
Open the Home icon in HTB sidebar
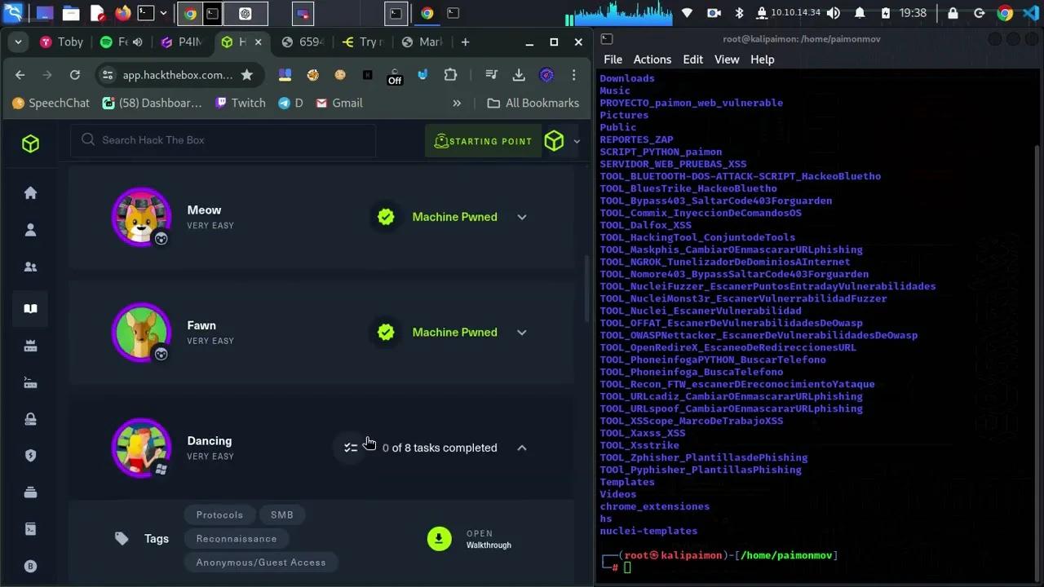click(30, 193)
